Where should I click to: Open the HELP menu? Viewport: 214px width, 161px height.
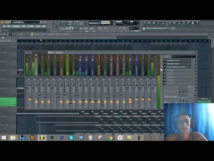tap(44, 26)
